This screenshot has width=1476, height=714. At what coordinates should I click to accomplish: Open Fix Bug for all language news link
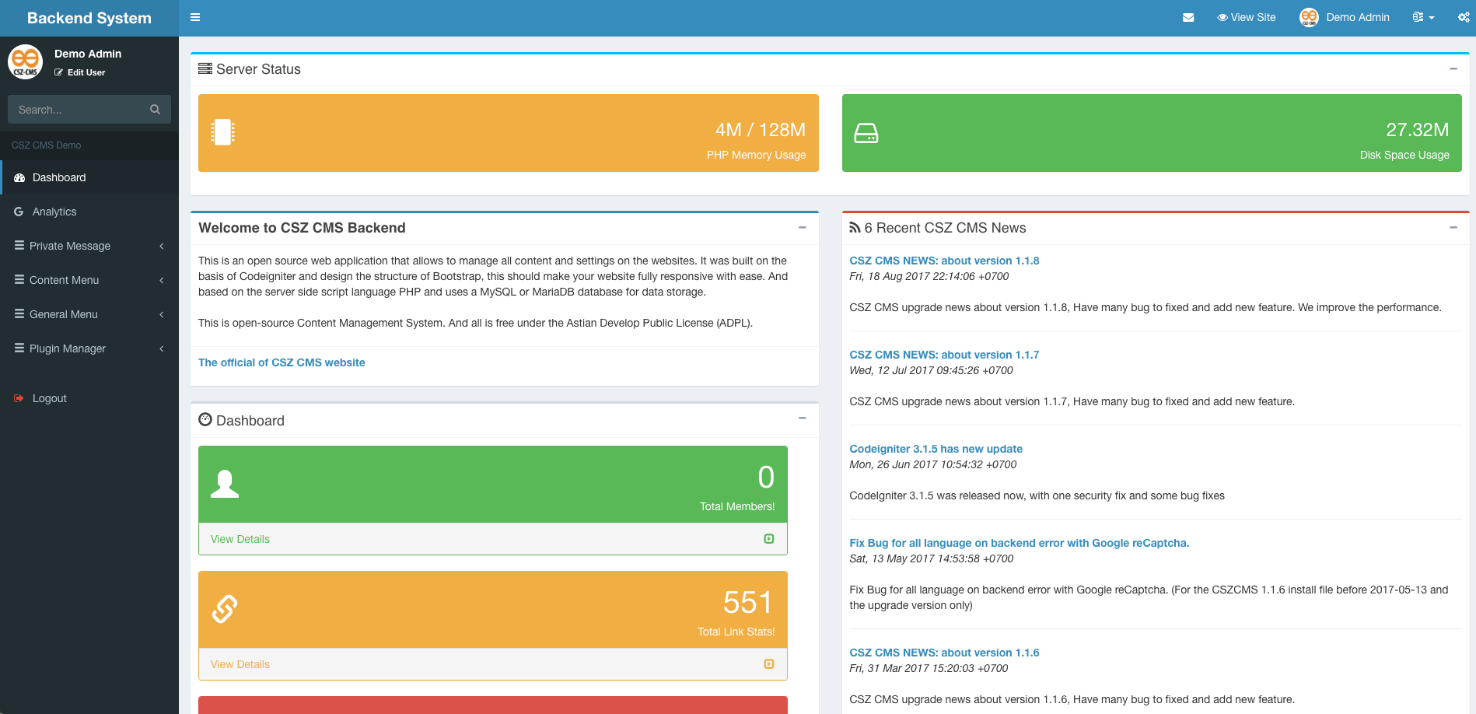[1020, 543]
